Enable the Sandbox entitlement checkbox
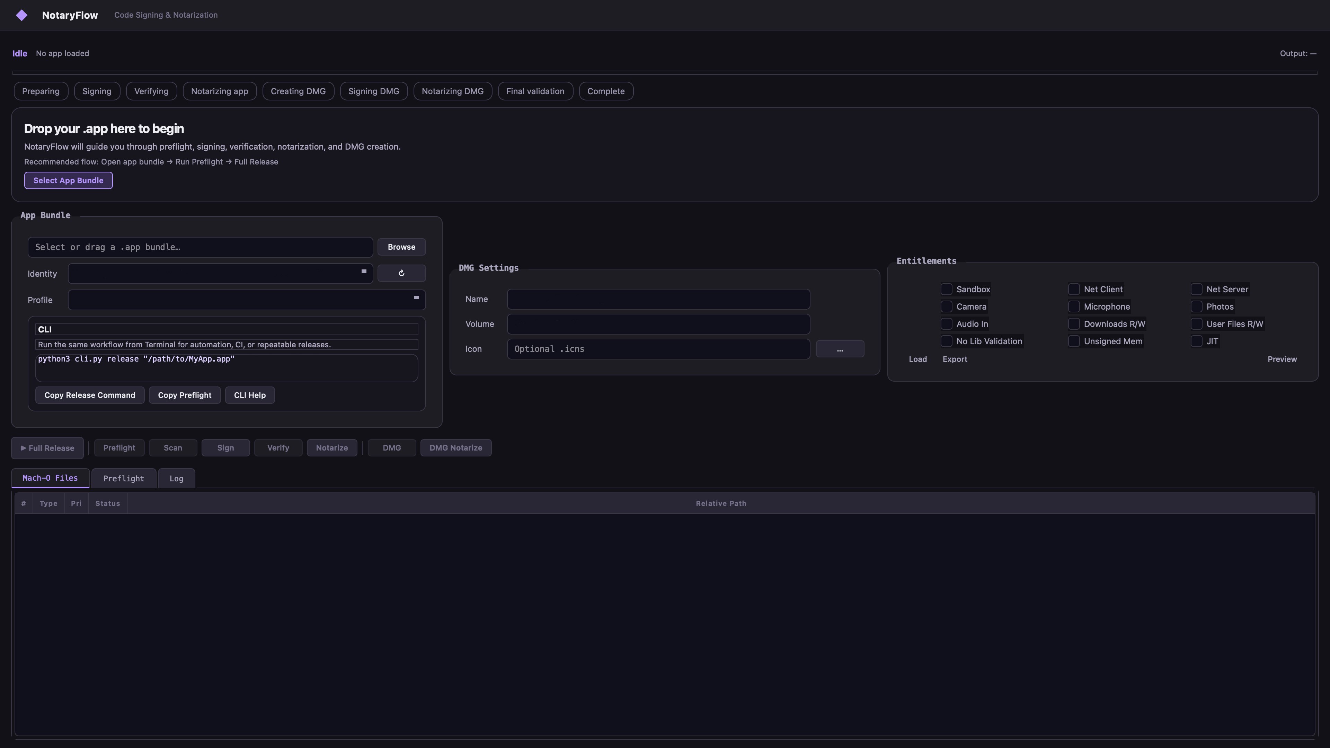Viewport: 1330px width, 748px height. coord(946,289)
